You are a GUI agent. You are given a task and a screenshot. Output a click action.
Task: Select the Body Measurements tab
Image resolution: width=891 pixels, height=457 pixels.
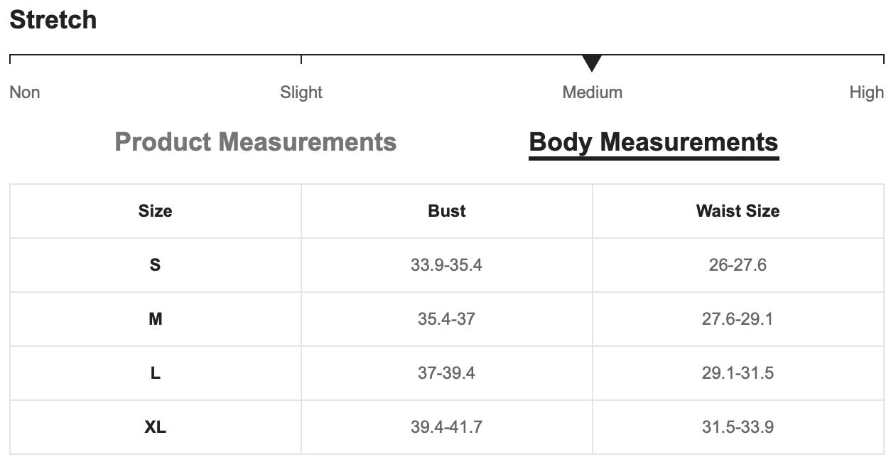(654, 142)
